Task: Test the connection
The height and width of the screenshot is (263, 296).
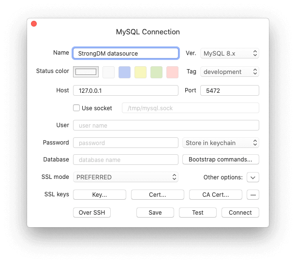Action: pos(198,212)
